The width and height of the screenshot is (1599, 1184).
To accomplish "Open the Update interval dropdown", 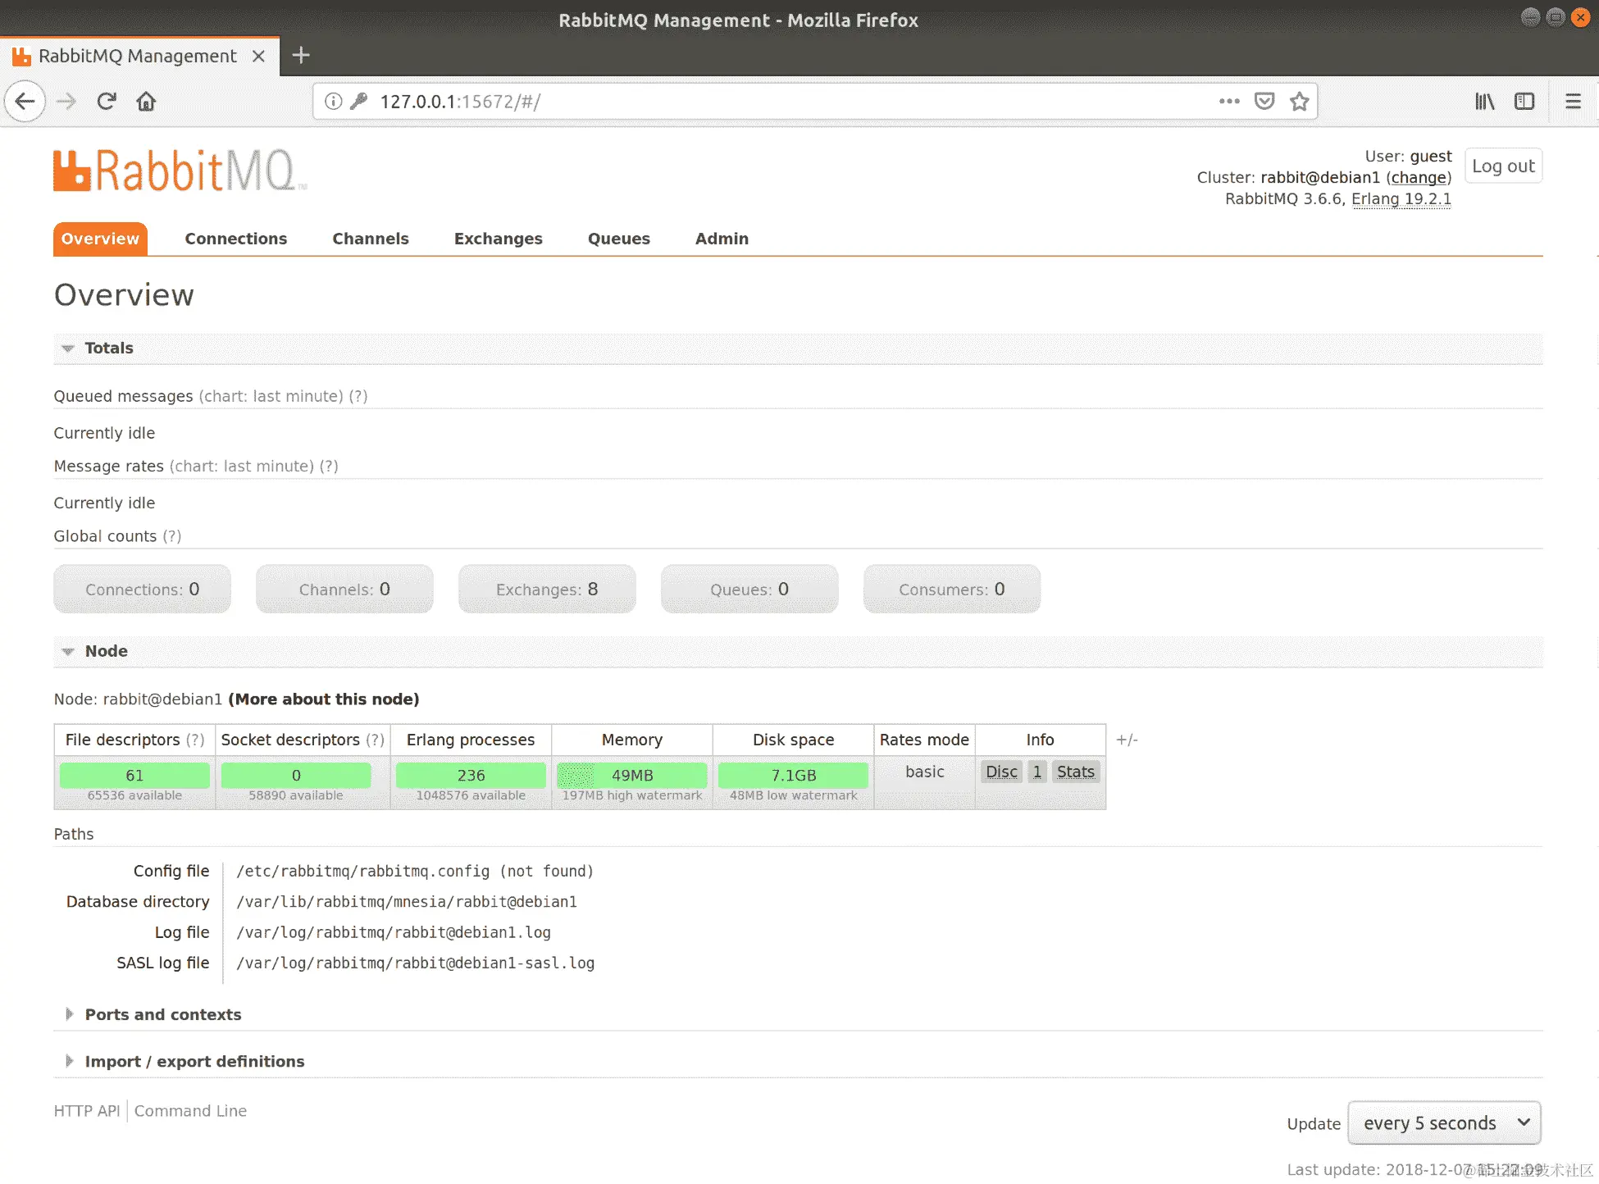I will pos(1444,1123).
